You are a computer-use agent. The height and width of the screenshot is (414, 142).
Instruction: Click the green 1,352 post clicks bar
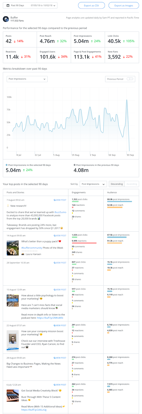pyautogui.click(x=75, y=202)
